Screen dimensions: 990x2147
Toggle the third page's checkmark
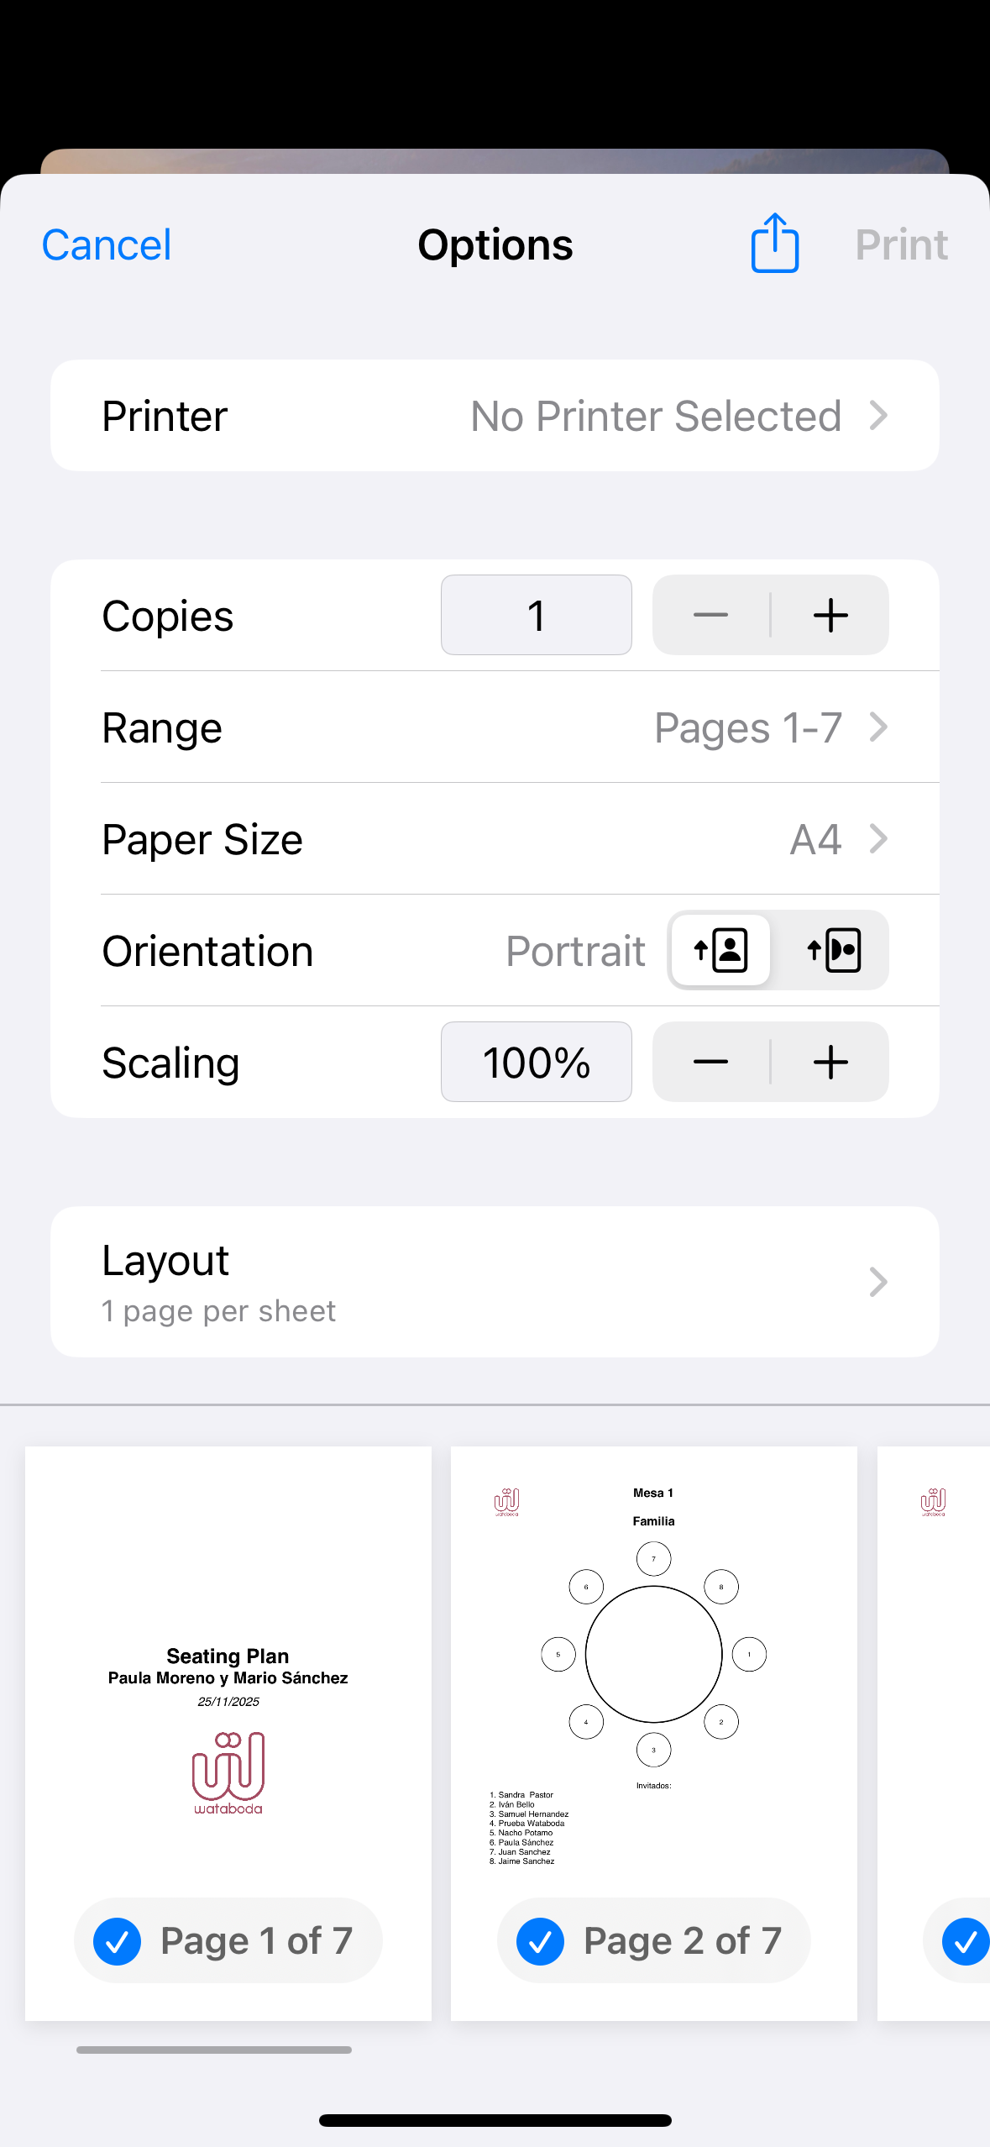pyautogui.click(x=965, y=1941)
